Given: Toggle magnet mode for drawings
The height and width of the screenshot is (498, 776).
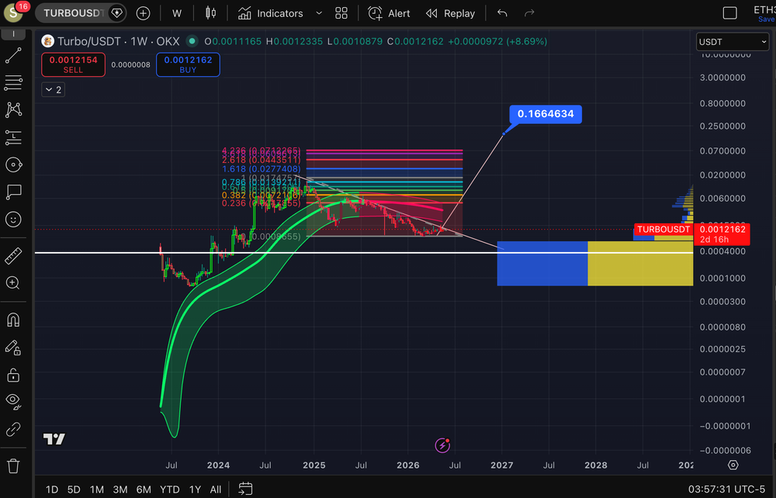Looking at the screenshot, I should (x=13, y=320).
